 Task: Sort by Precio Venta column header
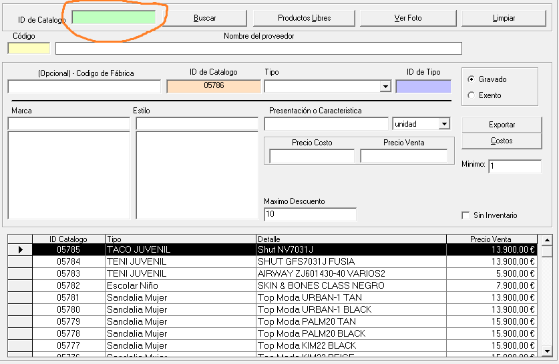click(491, 239)
